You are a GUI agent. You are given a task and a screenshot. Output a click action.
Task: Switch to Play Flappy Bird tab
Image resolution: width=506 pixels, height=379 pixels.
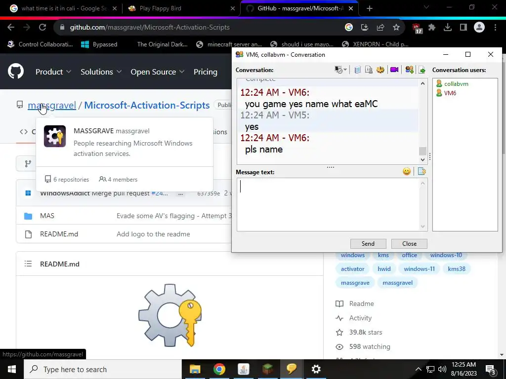[161, 8]
